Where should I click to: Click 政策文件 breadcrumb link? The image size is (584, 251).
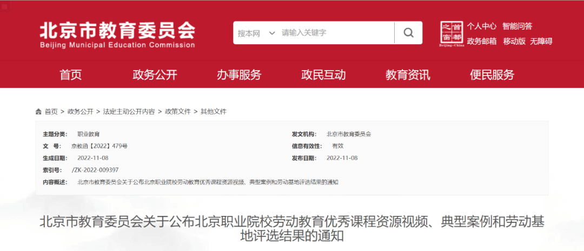(x=178, y=112)
